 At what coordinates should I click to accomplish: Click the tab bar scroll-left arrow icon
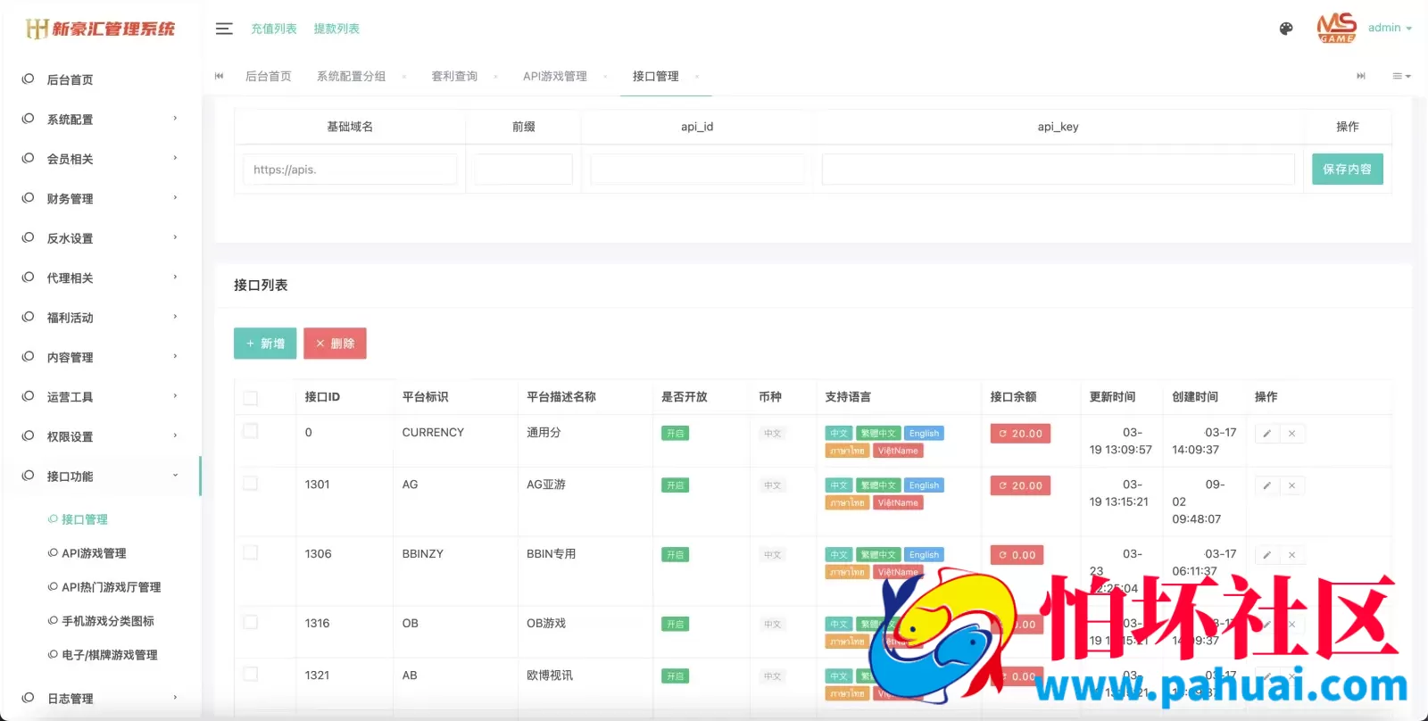219,76
